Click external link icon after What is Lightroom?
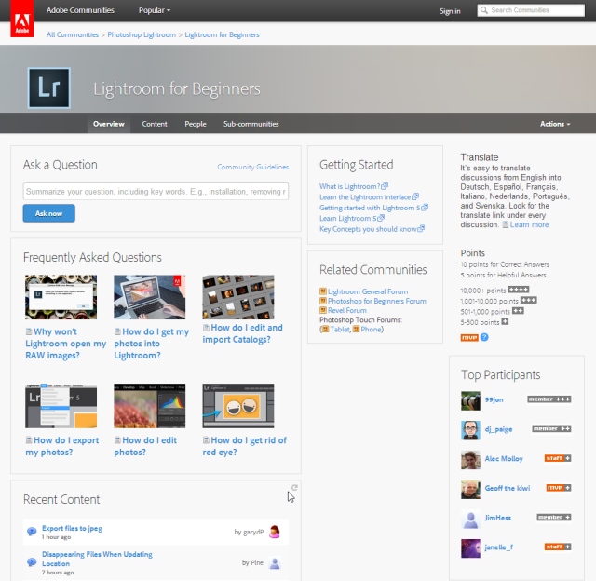This screenshot has height=581, width=596. click(x=385, y=186)
